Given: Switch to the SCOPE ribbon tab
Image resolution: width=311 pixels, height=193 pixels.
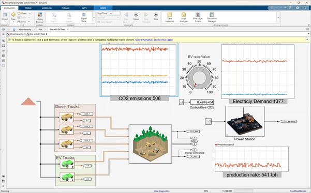Looking at the screenshot, I should point(103,8).
